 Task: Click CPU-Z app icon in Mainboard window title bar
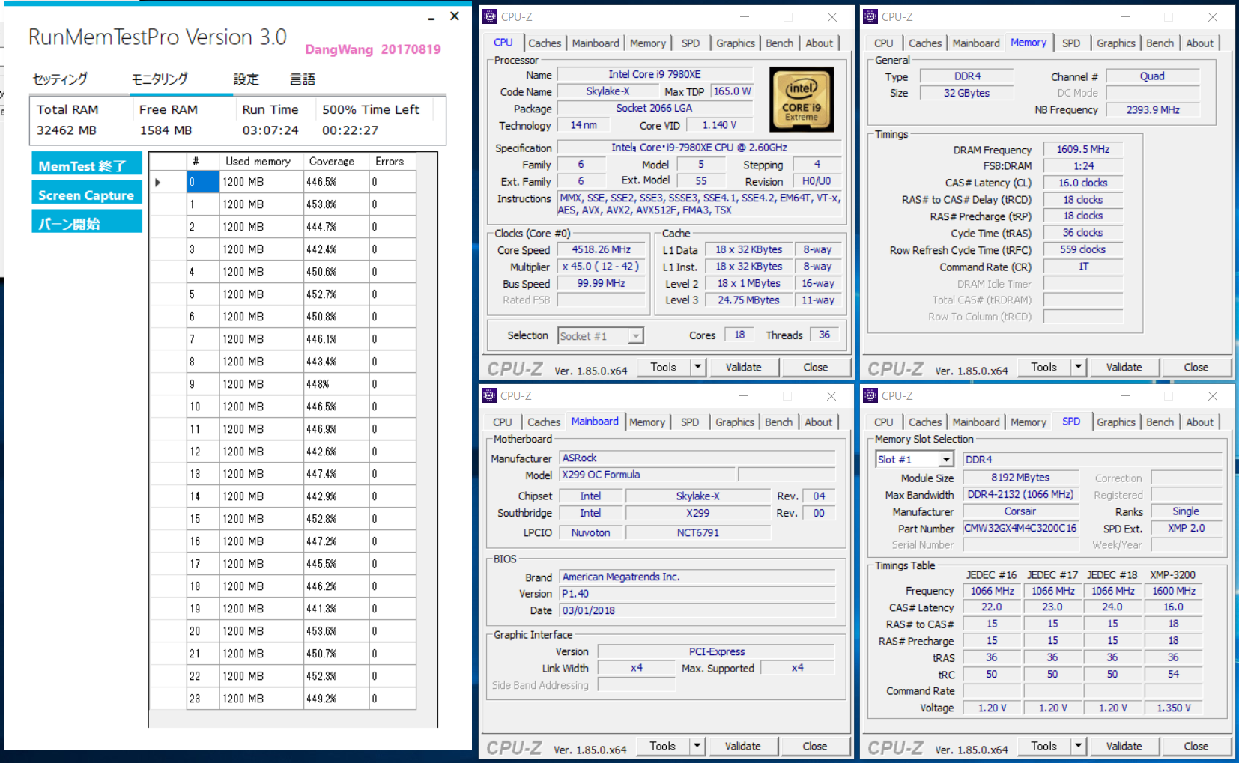tap(490, 395)
